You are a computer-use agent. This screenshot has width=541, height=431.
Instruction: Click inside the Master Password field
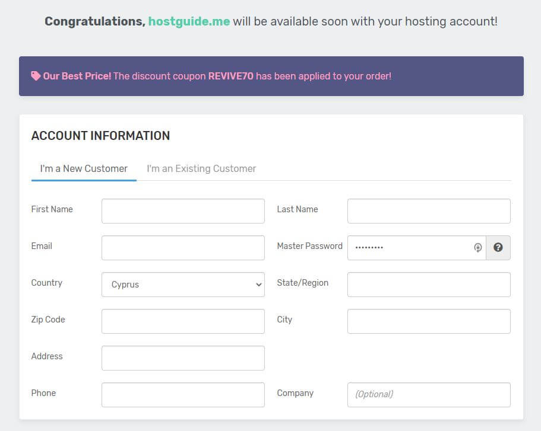coord(410,248)
